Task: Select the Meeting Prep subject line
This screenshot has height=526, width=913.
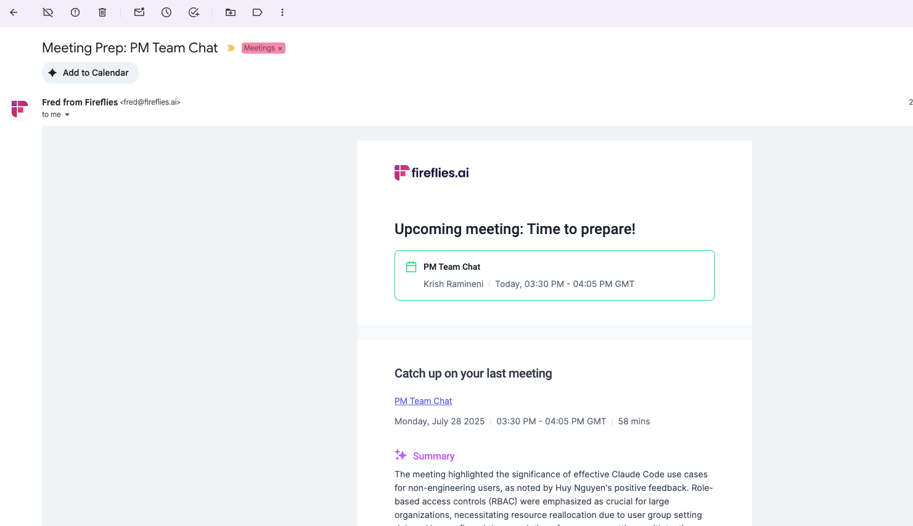Action: (129, 47)
